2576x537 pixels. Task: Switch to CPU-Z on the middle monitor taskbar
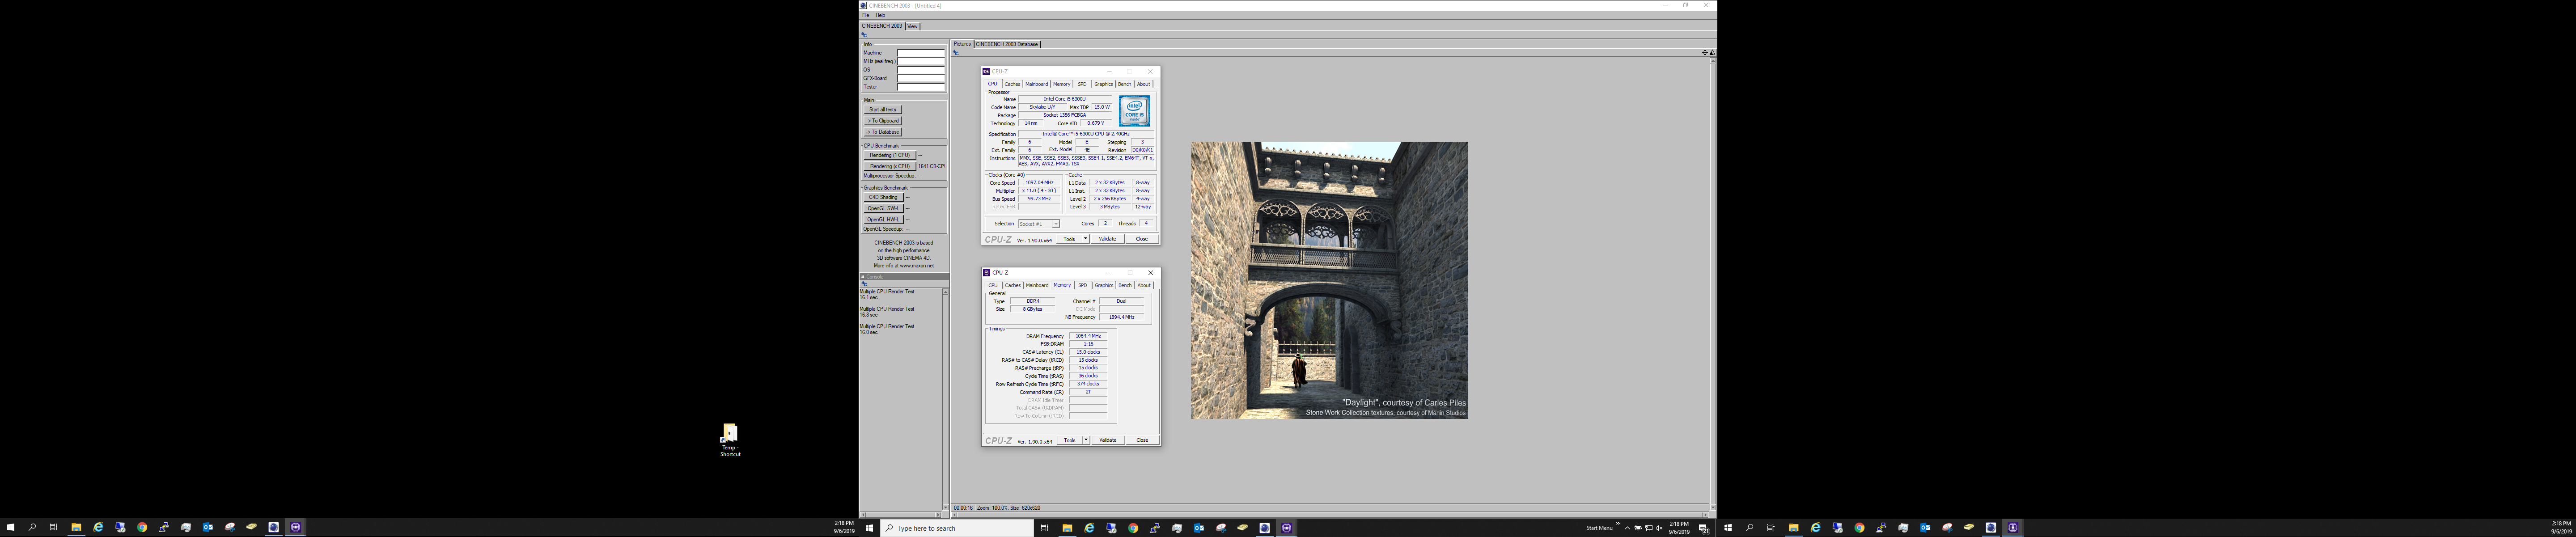pyautogui.click(x=1287, y=528)
